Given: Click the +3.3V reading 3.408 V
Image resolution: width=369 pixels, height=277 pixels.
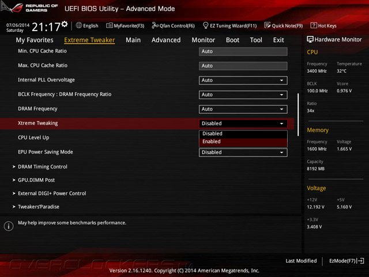Looking at the screenshot, I should 314,227.
